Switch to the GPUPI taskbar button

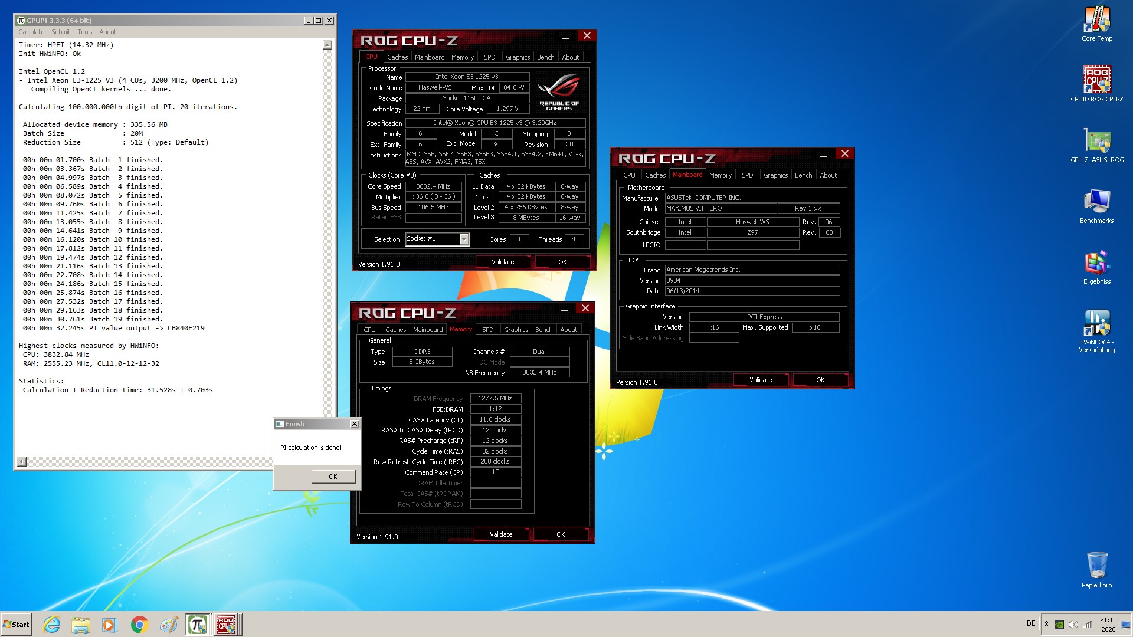[197, 625]
